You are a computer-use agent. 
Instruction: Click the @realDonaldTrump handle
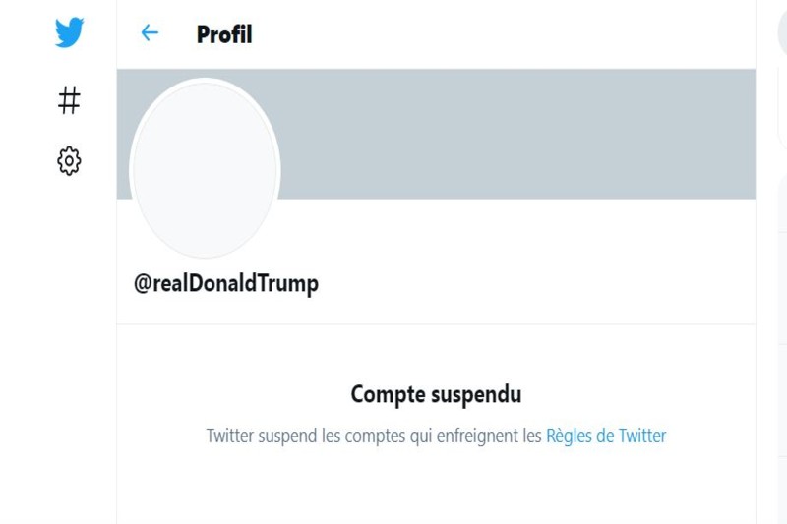pos(226,284)
